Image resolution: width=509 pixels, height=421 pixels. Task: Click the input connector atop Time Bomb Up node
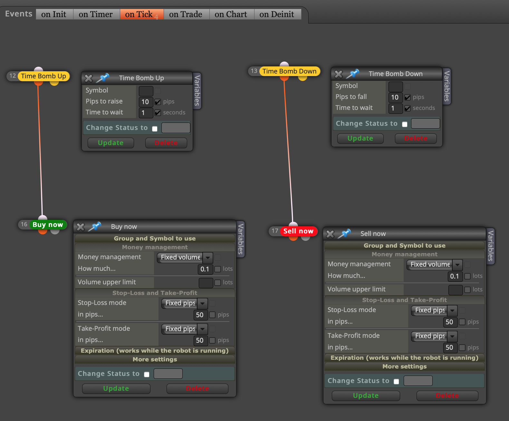pos(38,69)
